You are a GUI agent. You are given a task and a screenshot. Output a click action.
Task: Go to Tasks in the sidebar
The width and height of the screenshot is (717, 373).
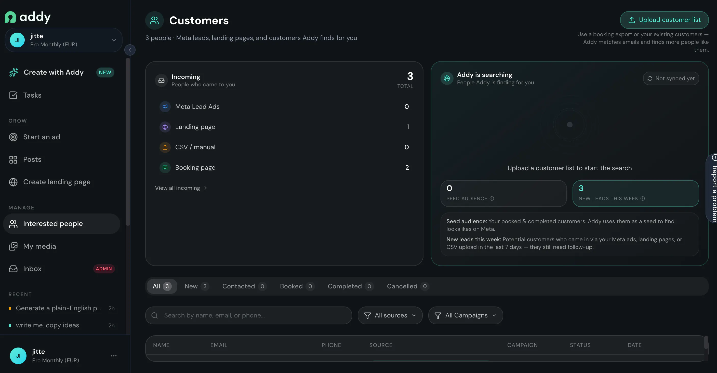61,95
